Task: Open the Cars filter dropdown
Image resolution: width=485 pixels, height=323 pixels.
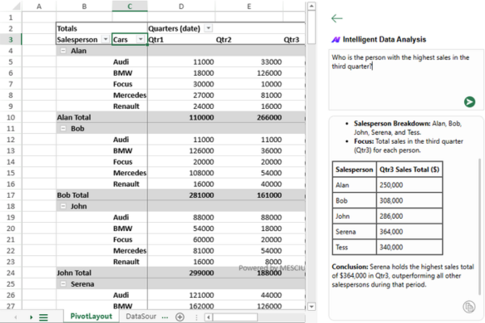Action: 141,40
